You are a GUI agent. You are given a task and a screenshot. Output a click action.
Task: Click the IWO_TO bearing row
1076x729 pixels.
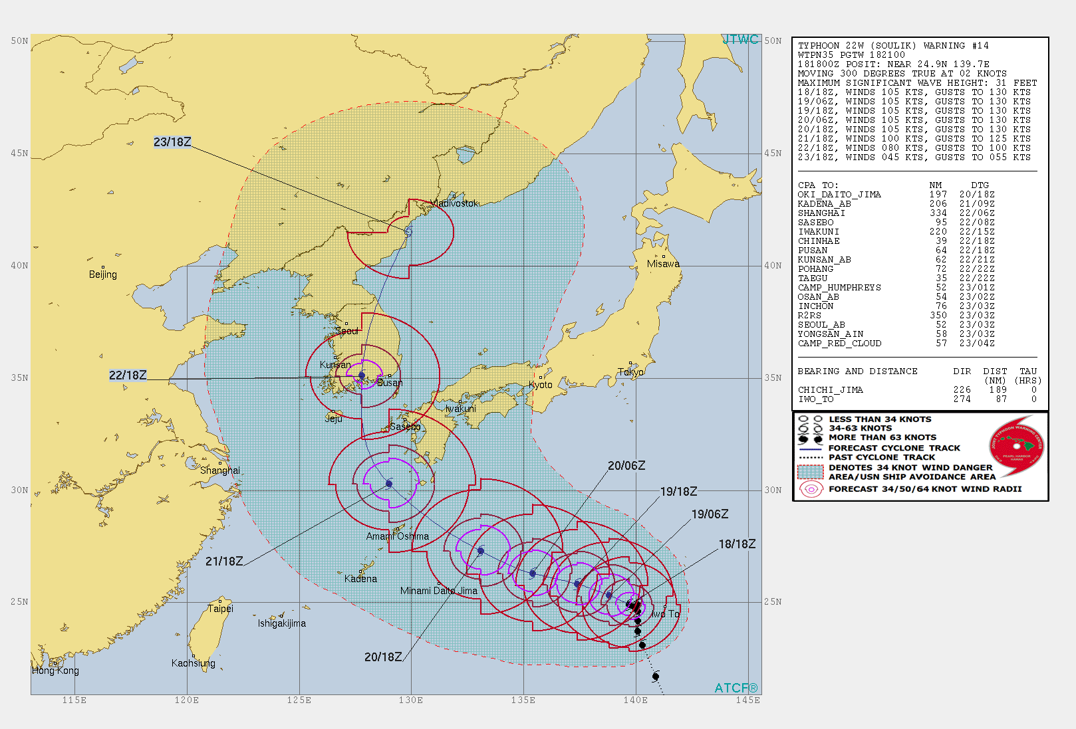coord(917,399)
